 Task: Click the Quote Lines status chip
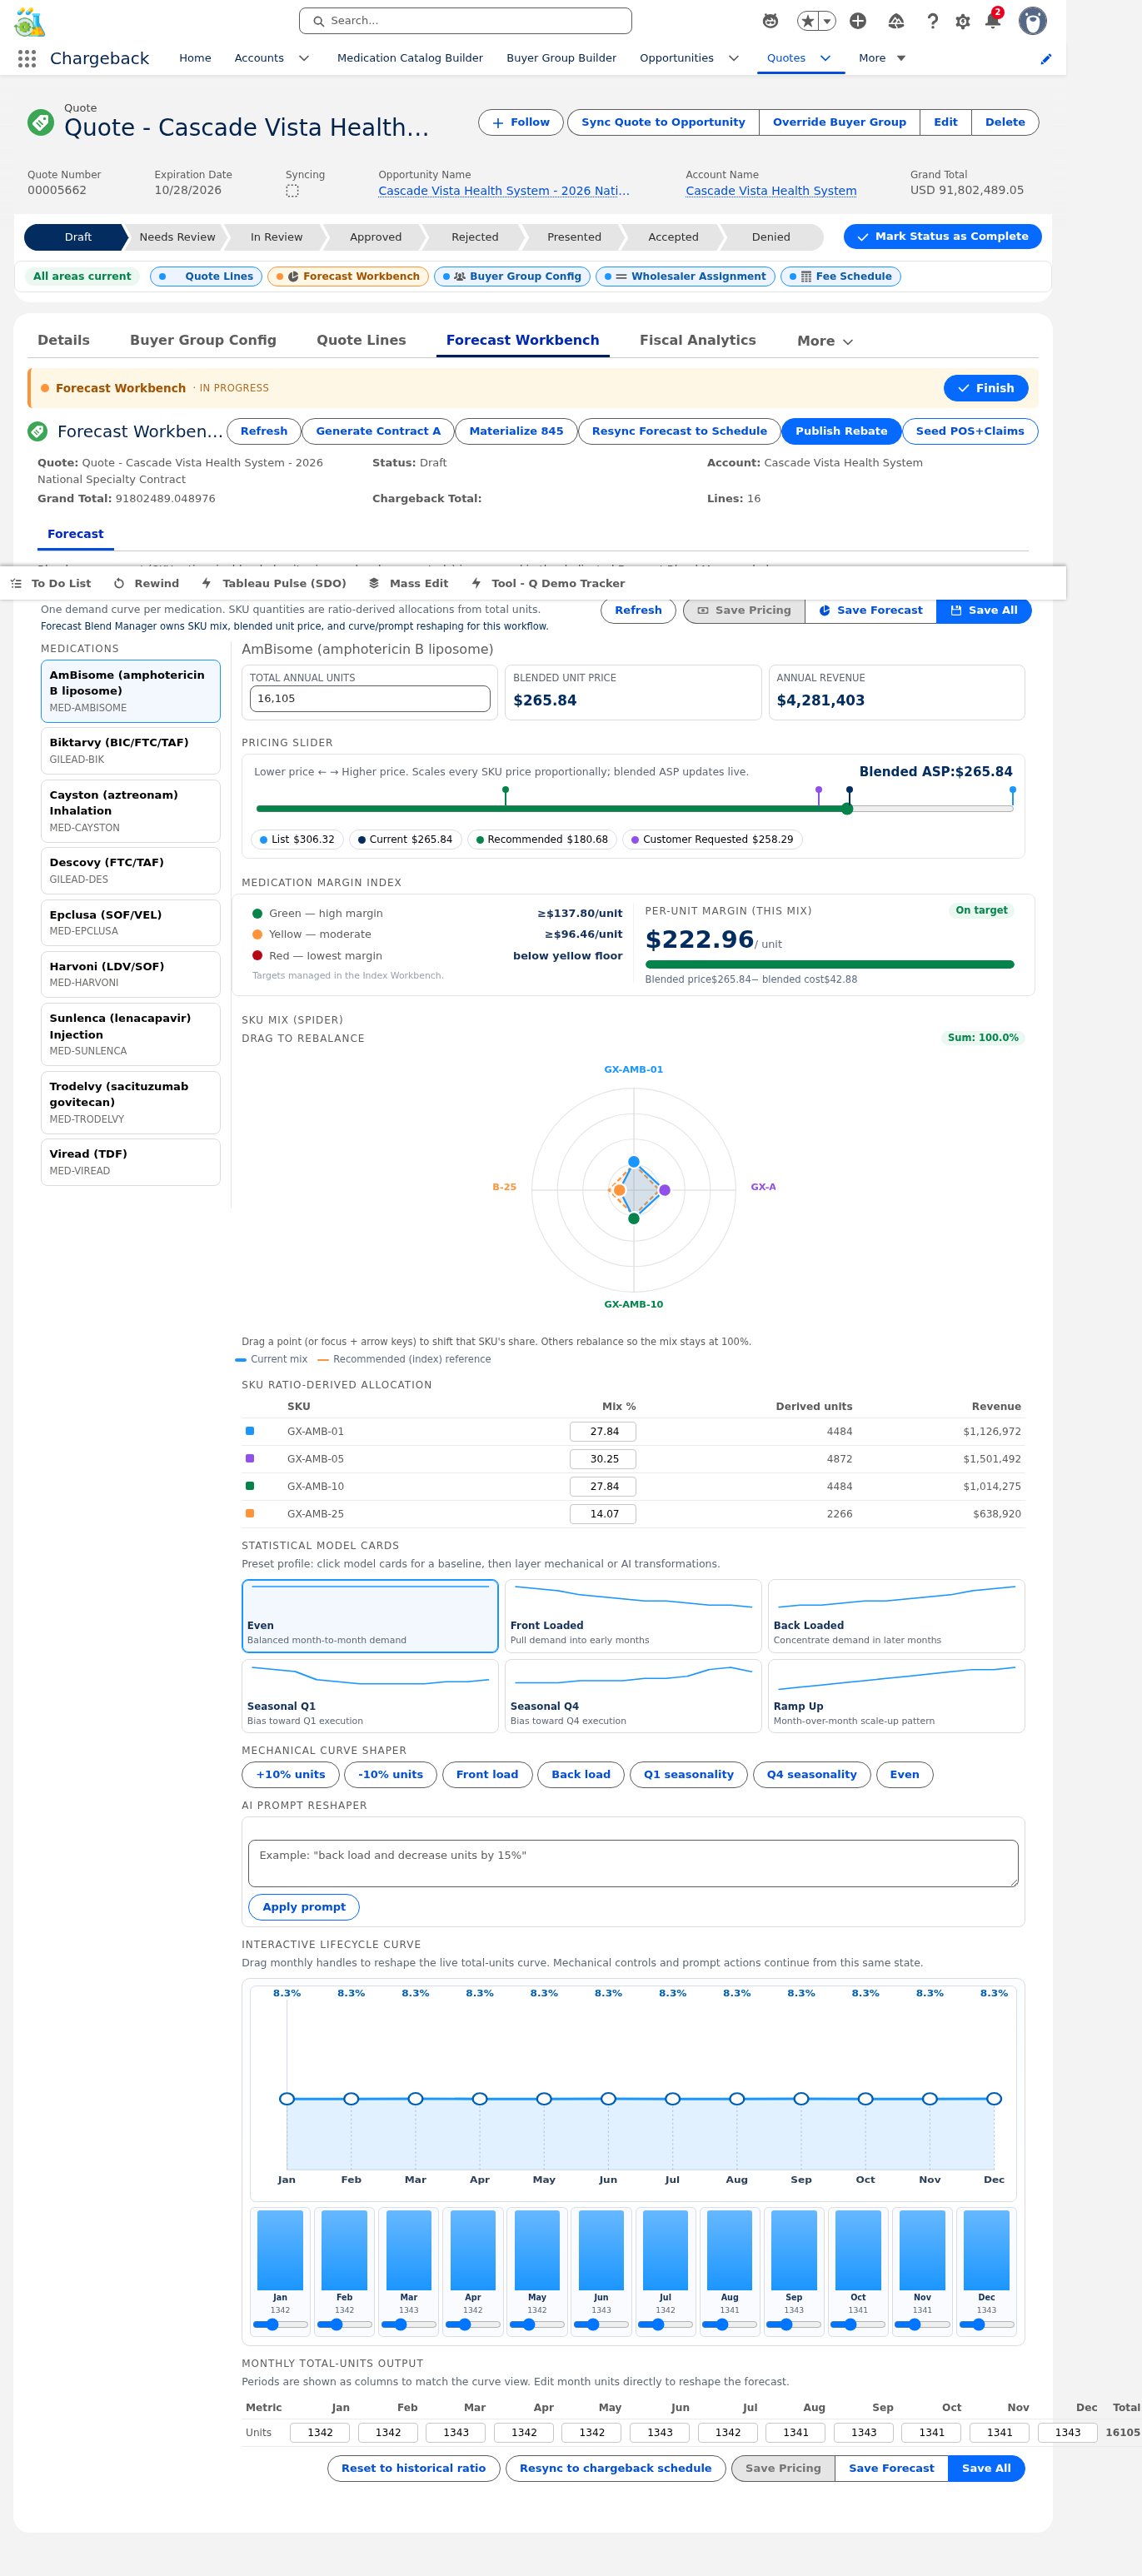point(206,277)
